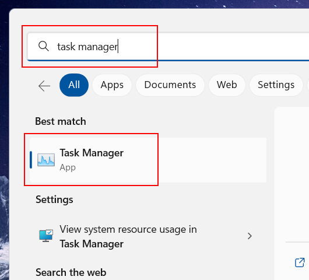Switch to the Settings filter tab

276,85
